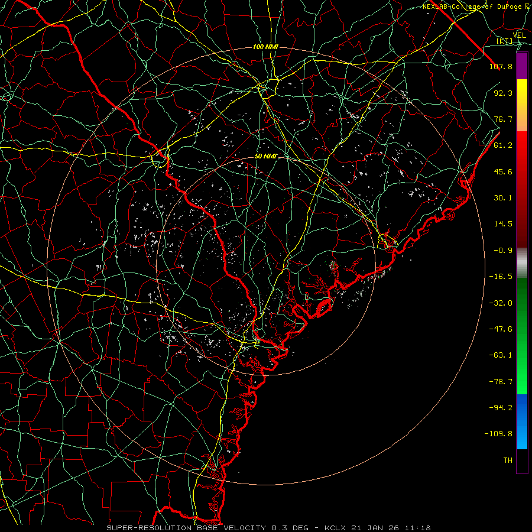Click the 107.8 velocity scale value
This screenshot has height=532, width=532.
pos(501,66)
